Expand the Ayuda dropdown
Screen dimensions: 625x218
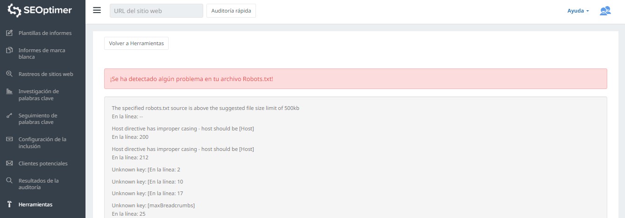[578, 11]
